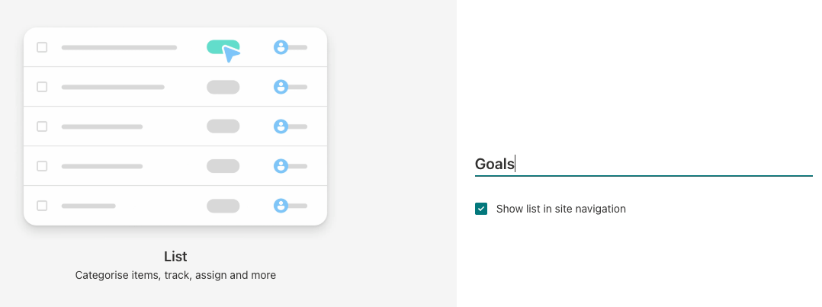Click the 'Show list in site navigation' label
Screen dimensions: 822x307
click(x=561, y=209)
